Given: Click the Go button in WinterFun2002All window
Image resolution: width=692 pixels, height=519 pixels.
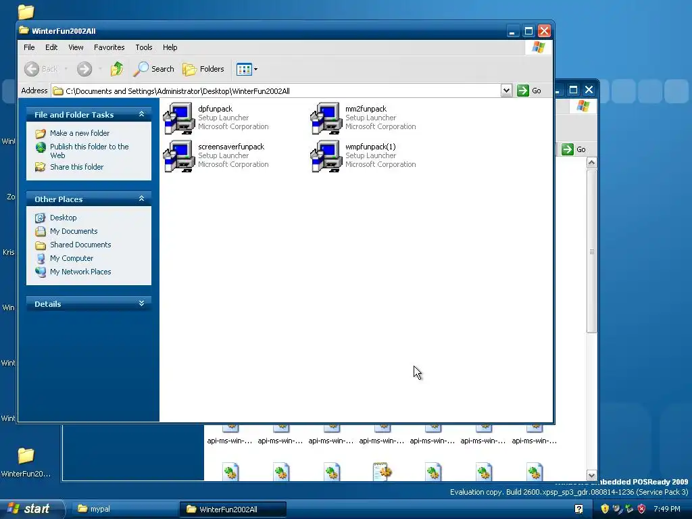Looking at the screenshot, I should pos(529,91).
